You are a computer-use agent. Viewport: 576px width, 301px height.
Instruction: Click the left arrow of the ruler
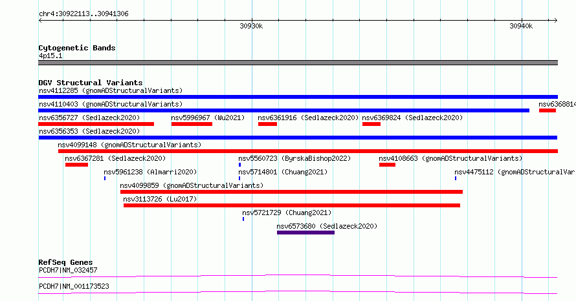(x=40, y=21)
